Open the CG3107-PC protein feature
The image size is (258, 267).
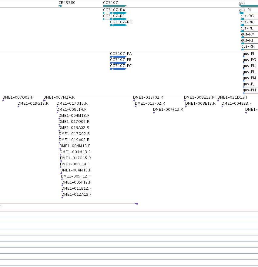tap(118, 69)
